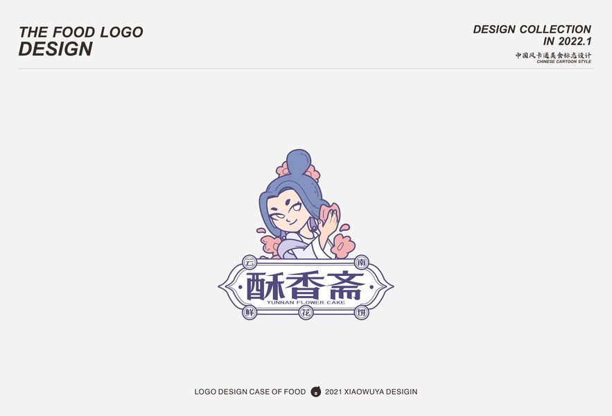The image size is (612, 416).
Task: Click the 南 circle badge on the frame
Action: 362,262
